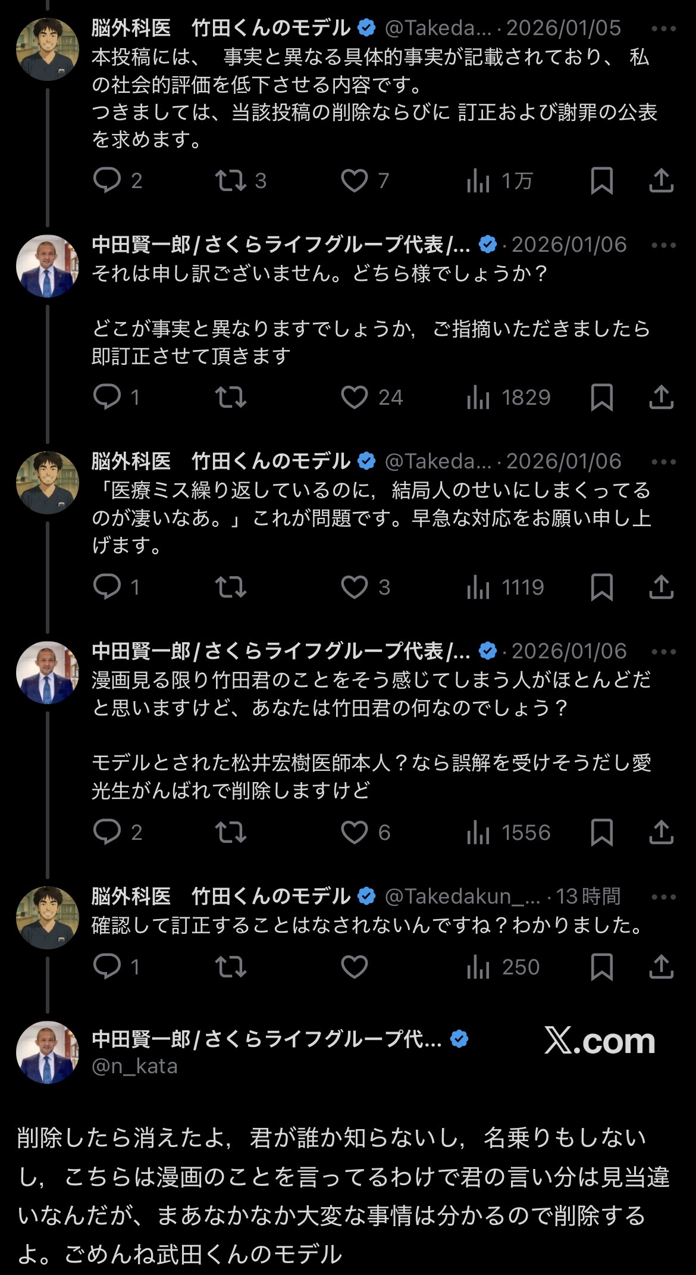The height and width of the screenshot is (1275, 696).
Task: Like the reply with 24 likes
Action: (355, 397)
